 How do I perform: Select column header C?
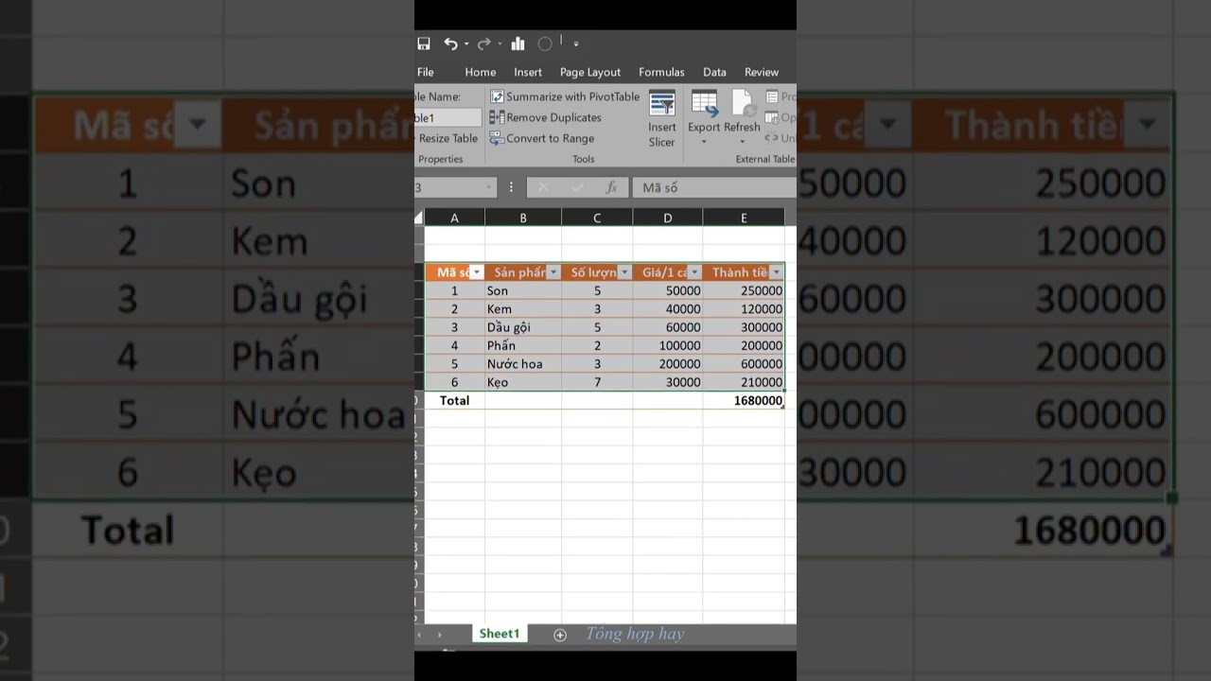pos(597,218)
